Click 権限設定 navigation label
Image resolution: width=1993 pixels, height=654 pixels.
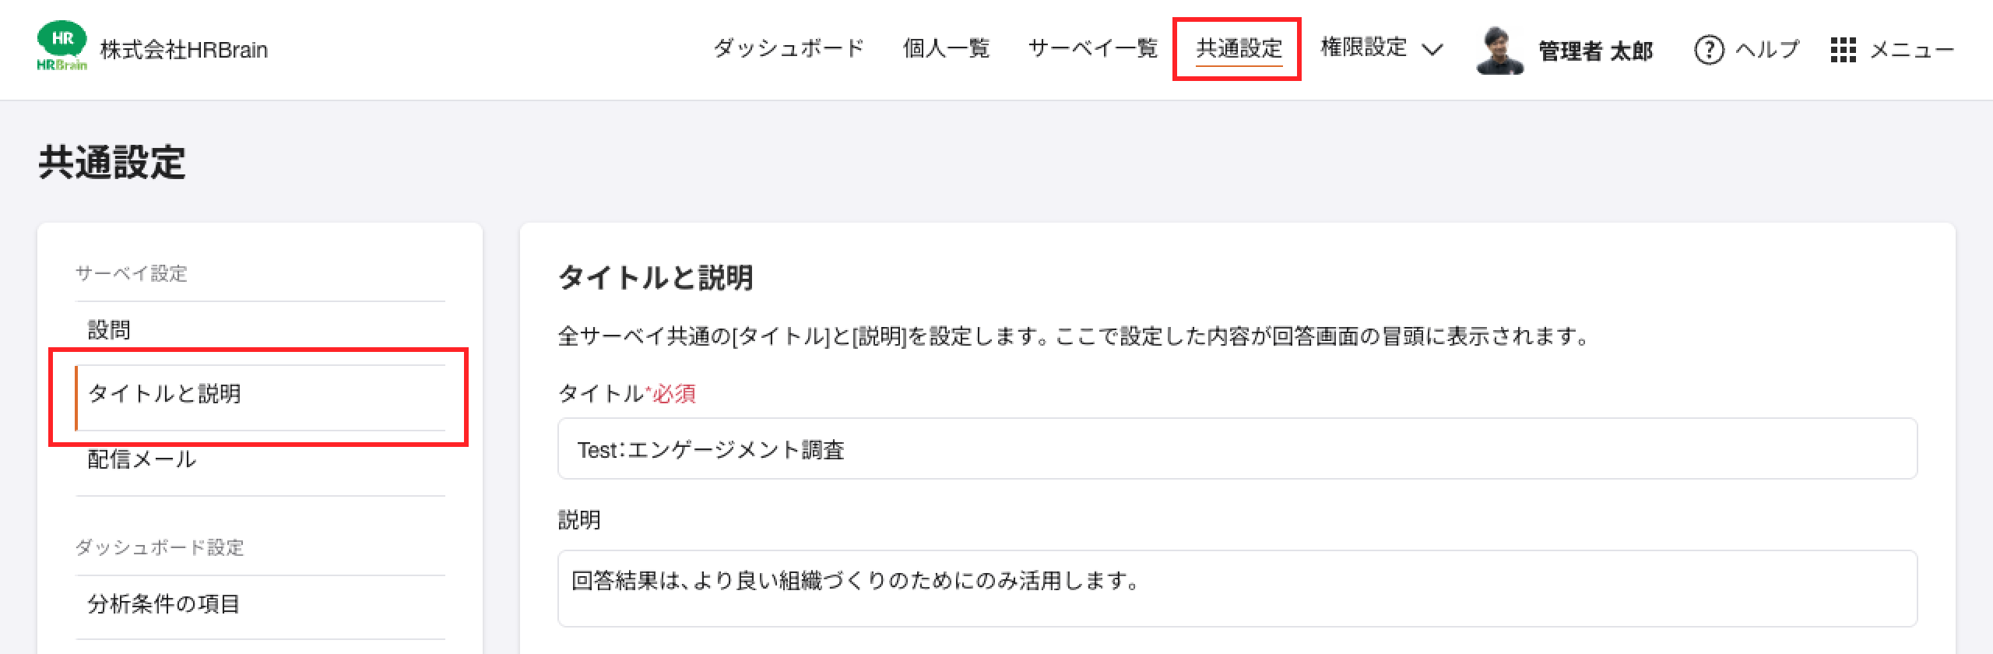[1363, 48]
